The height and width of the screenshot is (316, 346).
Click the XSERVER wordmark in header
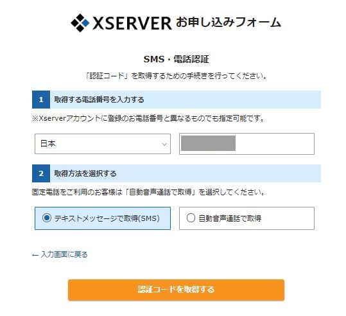click(x=132, y=23)
